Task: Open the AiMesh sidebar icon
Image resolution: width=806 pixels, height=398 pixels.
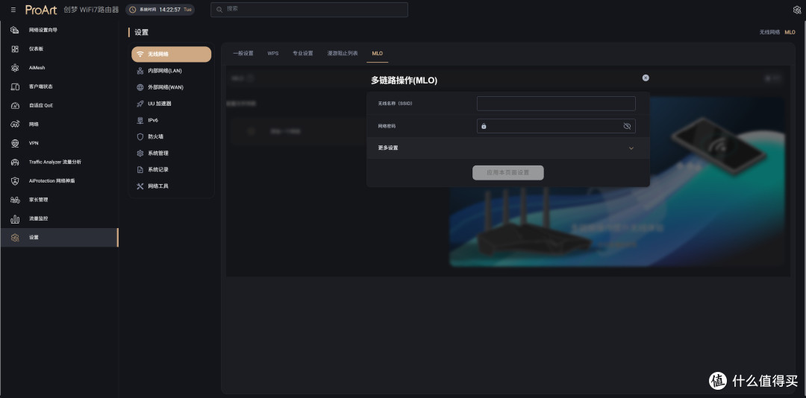Action: click(x=15, y=68)
